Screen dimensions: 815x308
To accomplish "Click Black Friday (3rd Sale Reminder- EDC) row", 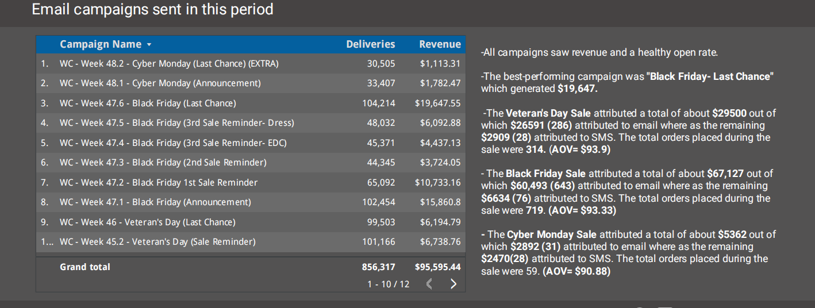I will coord(173,143).
